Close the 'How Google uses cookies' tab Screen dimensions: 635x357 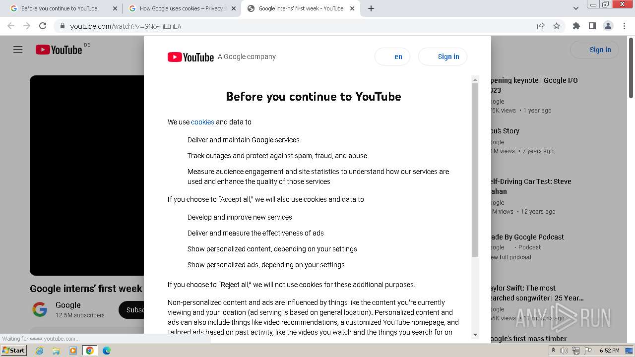click(x=234, y=8)
